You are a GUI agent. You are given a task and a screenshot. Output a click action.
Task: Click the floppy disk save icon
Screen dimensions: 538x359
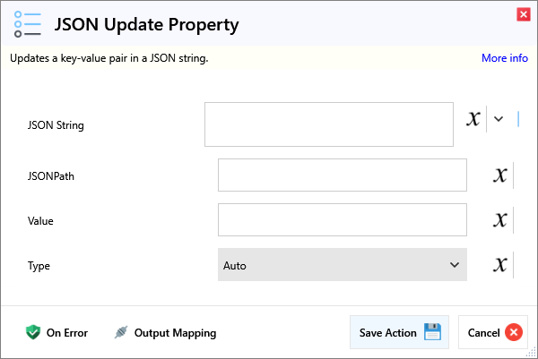pos(432,332)
